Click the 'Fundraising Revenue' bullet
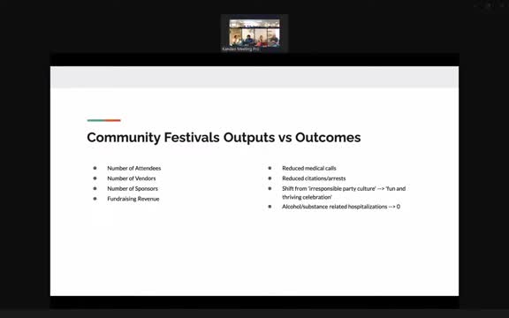The height and width of the screenshot is (318, 509). coord(133,199)
